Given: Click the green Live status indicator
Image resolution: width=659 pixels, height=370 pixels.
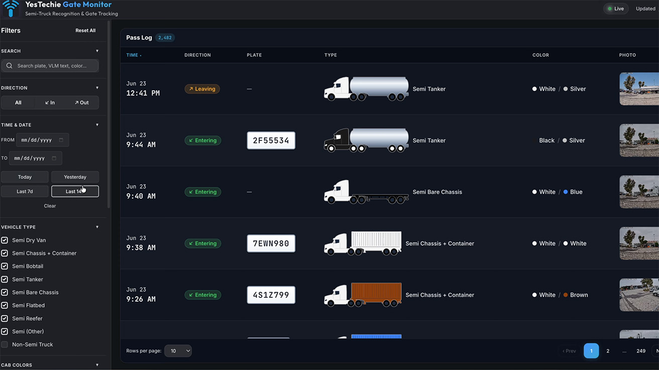Looking at the screenshot, I should tap(616, 9).
